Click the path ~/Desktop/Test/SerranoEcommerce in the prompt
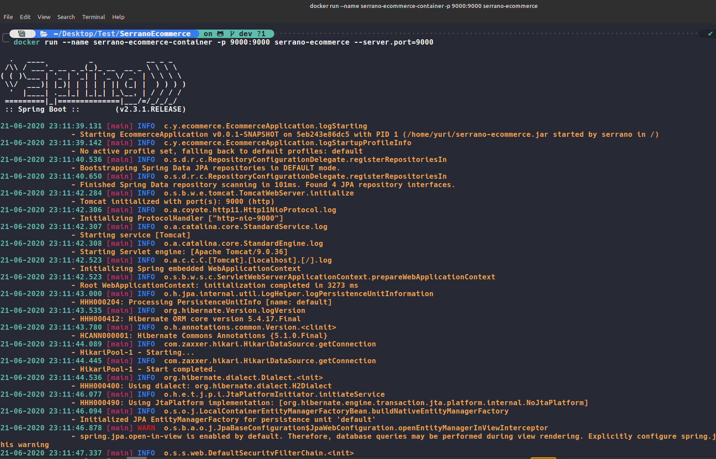 point(122,34)
